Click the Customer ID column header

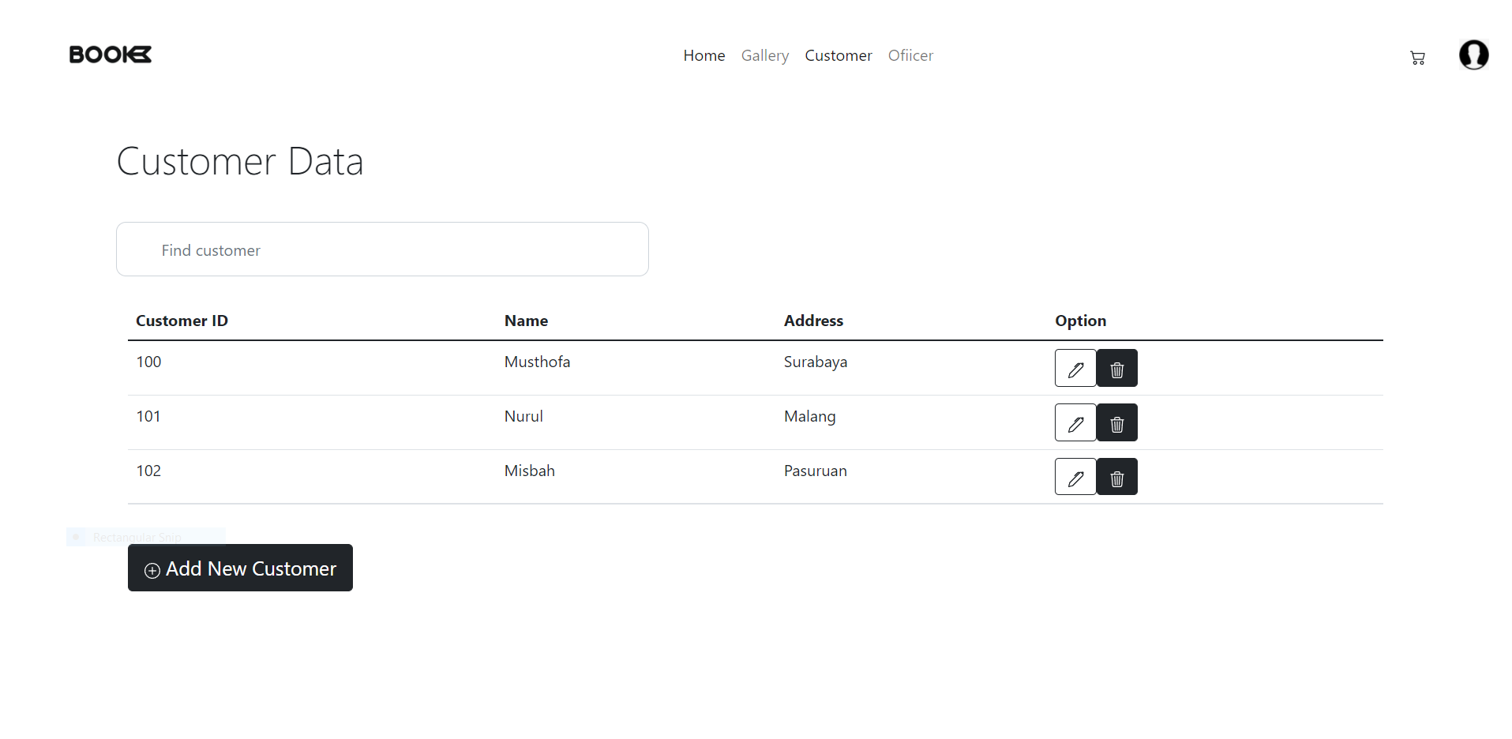(x=182, y=321)
